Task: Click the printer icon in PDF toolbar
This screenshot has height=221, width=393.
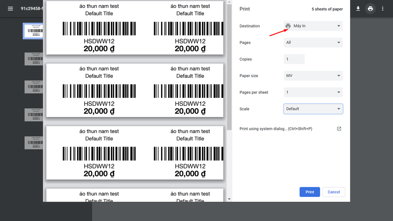Action: tap(370, 9)
